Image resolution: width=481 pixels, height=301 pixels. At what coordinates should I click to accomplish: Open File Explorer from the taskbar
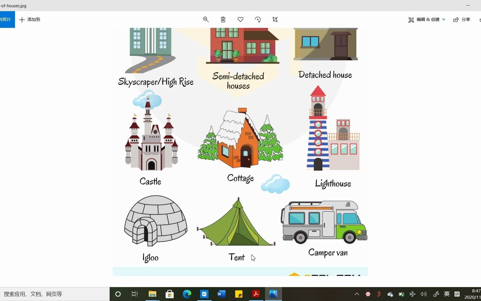152,294
